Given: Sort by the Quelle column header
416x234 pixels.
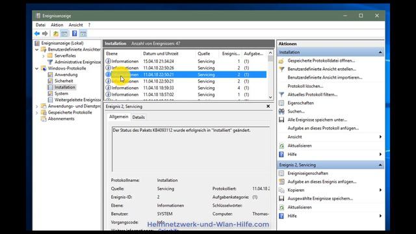Looking at the screenshot, I should point(207,53).
